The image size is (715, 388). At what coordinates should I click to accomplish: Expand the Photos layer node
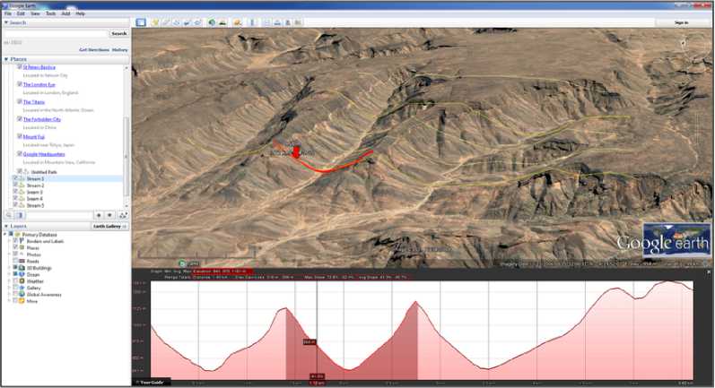point(10,254)
